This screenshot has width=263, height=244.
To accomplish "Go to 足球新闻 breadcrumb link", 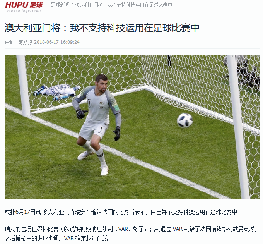I will click(60, 5).
